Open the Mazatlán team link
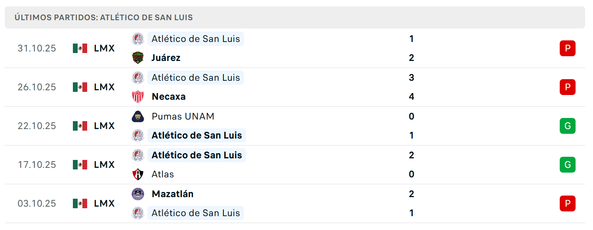This screenshot has height=230, width=593. [x=173, y=194]
